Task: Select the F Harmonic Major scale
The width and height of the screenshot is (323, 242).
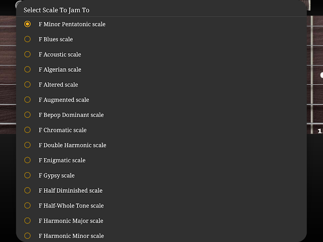Action: pos(27,220)
